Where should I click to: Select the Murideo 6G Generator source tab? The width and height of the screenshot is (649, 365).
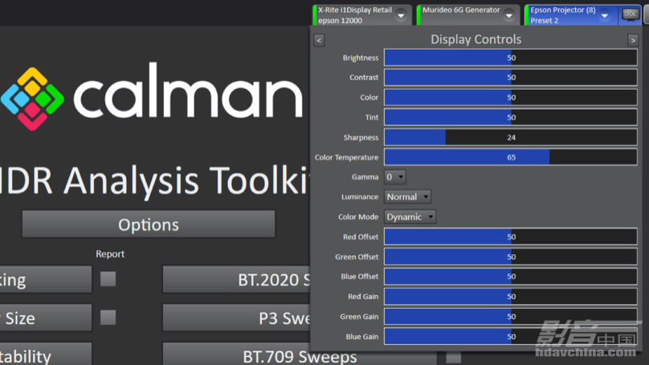(x=468, y=15)
